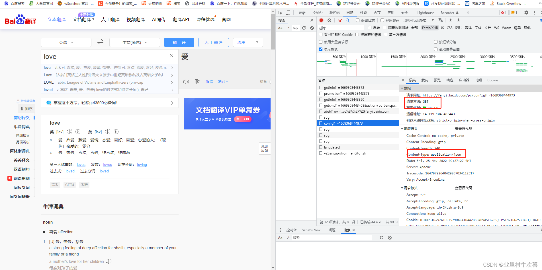
Task: Click 点击了解 on VIP banner
Action: pyautogui.click(x=243, y=119)
